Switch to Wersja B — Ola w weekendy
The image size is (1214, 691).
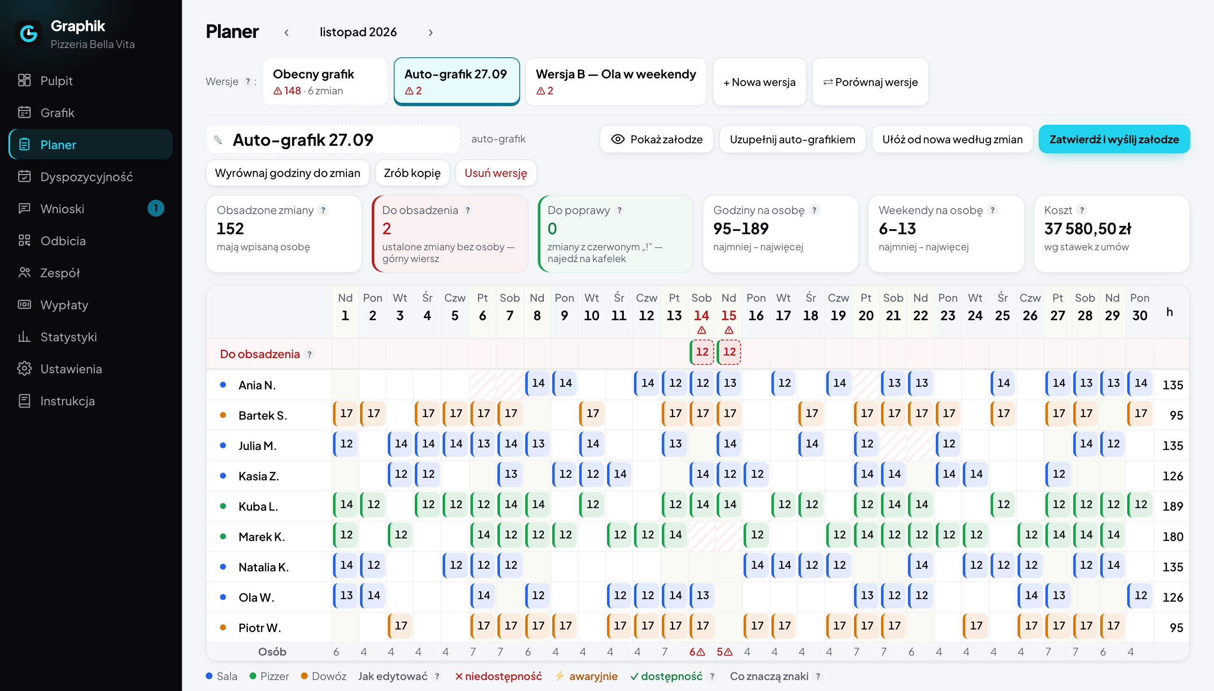click(616, 82)
